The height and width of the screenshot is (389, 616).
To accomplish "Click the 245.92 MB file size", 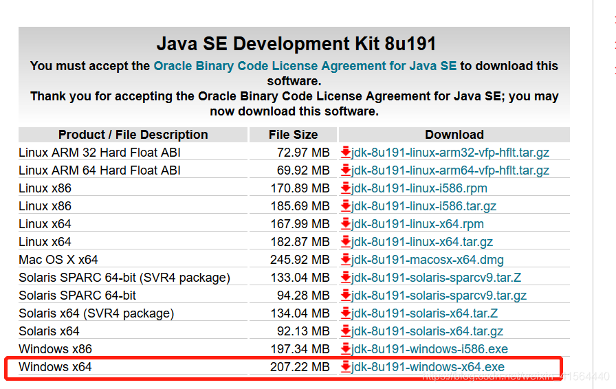I will (x=300, y=260).
